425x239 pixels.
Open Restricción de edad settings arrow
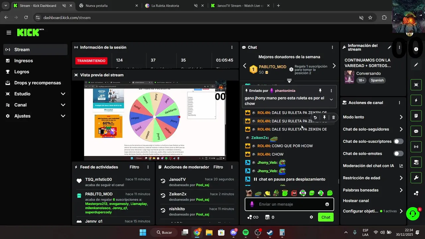tap(401, 178)
